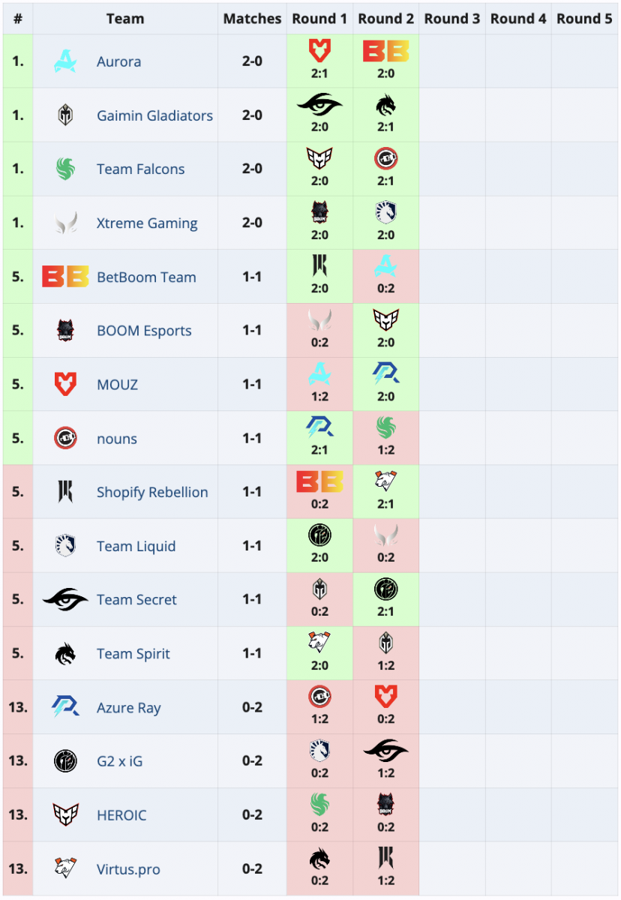Click Team Secret logo in Gaimin Gladiators' Round 1
This screenshot has height=900, width=621.
click(319, 106)
